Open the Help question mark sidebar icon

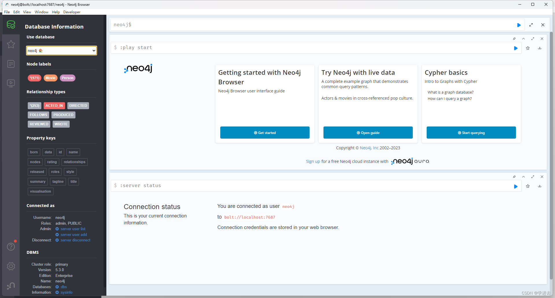pyautogui.click(x=11, y=247)
